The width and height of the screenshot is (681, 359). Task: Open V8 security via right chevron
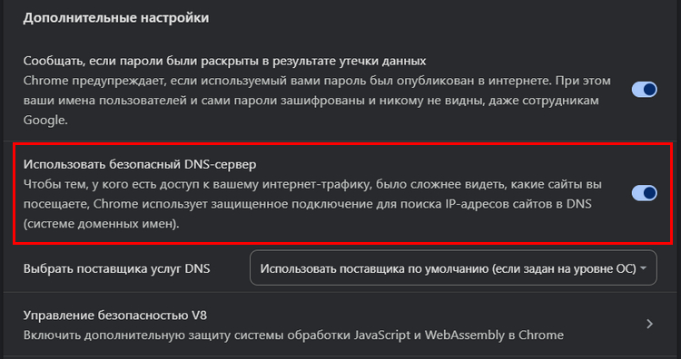(649, 324)
